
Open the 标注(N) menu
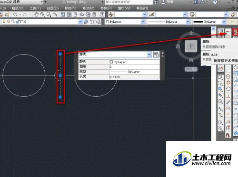click(x=70, y=8)
